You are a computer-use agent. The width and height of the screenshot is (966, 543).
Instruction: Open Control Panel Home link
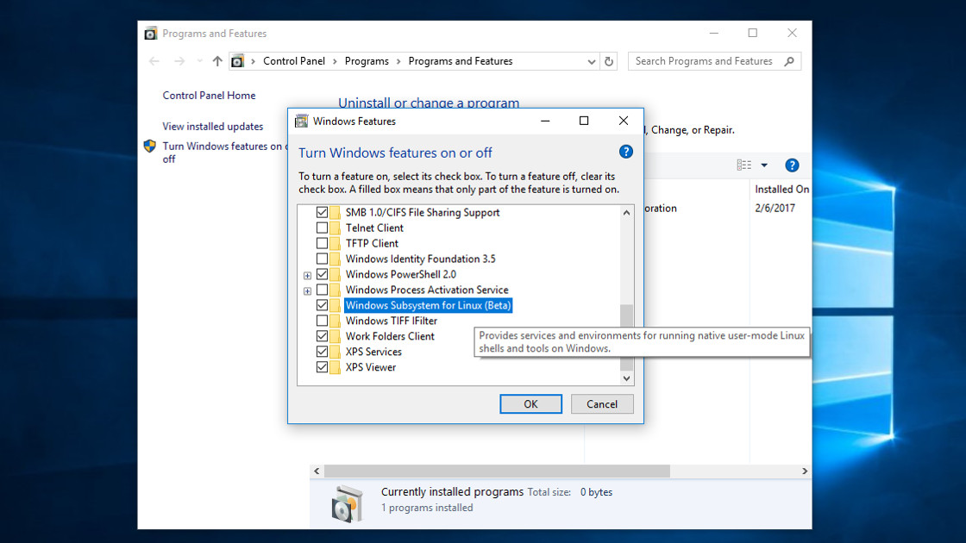click(x=209, y=96)
